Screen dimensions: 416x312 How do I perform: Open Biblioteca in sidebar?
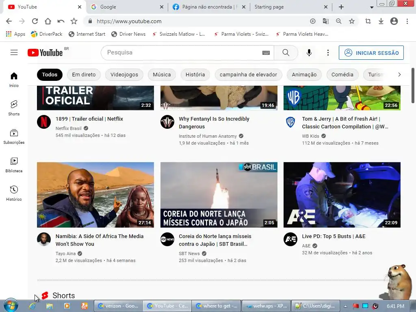click(14, 165)
